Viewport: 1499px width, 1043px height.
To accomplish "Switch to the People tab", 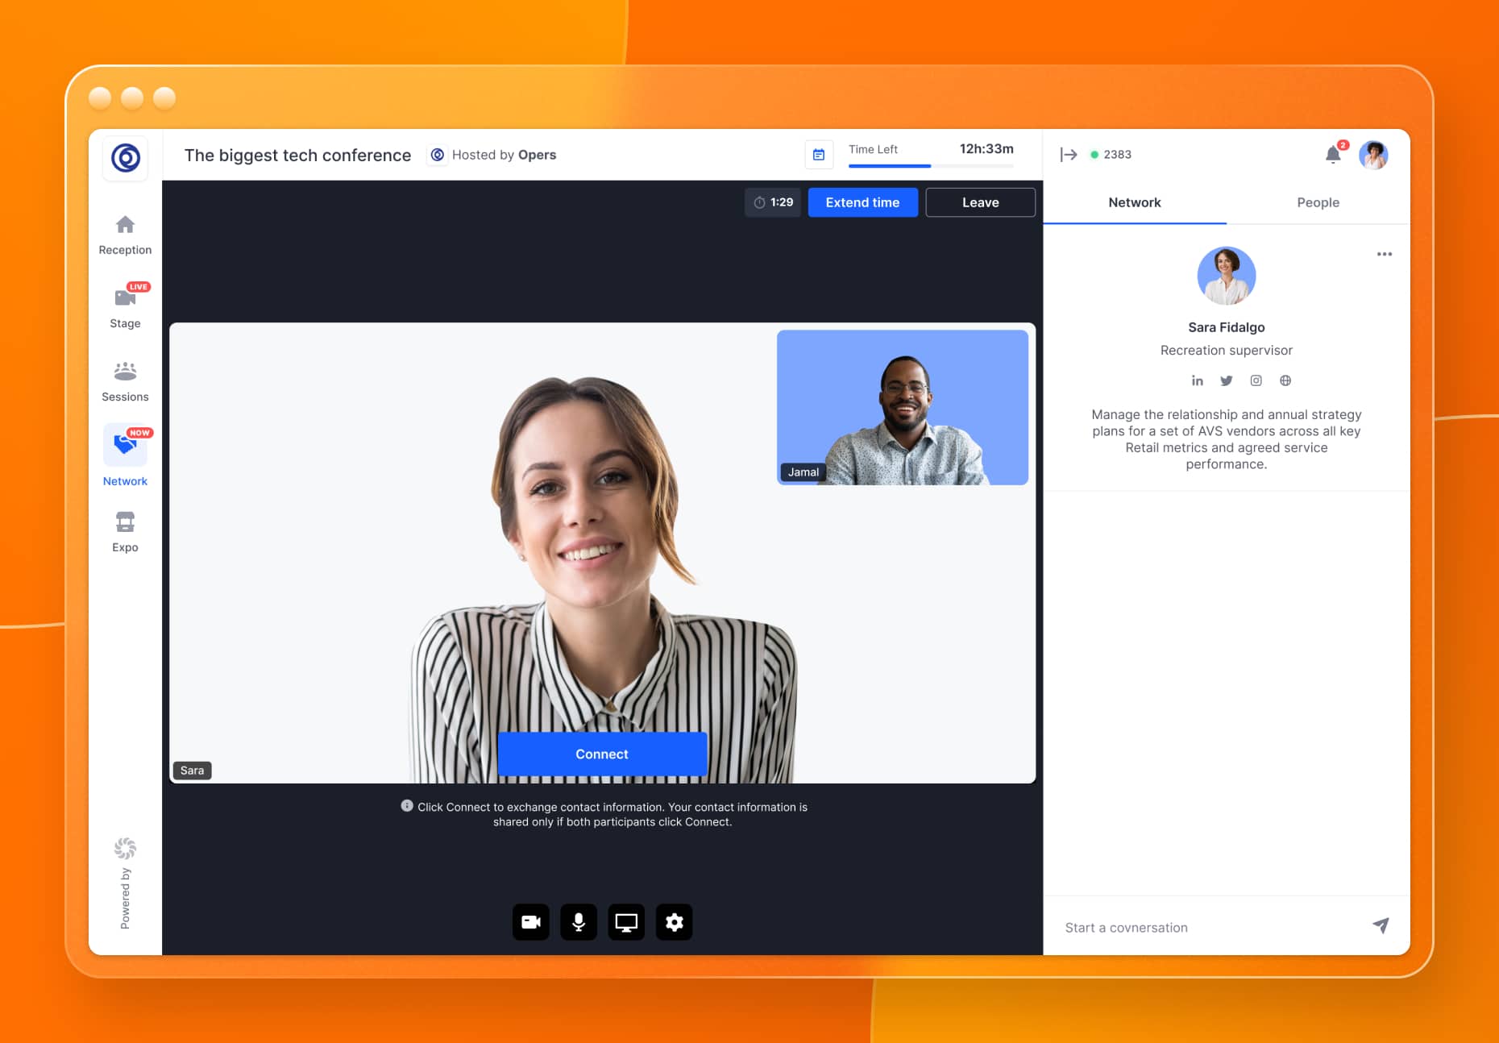I will coord(1318,202).
